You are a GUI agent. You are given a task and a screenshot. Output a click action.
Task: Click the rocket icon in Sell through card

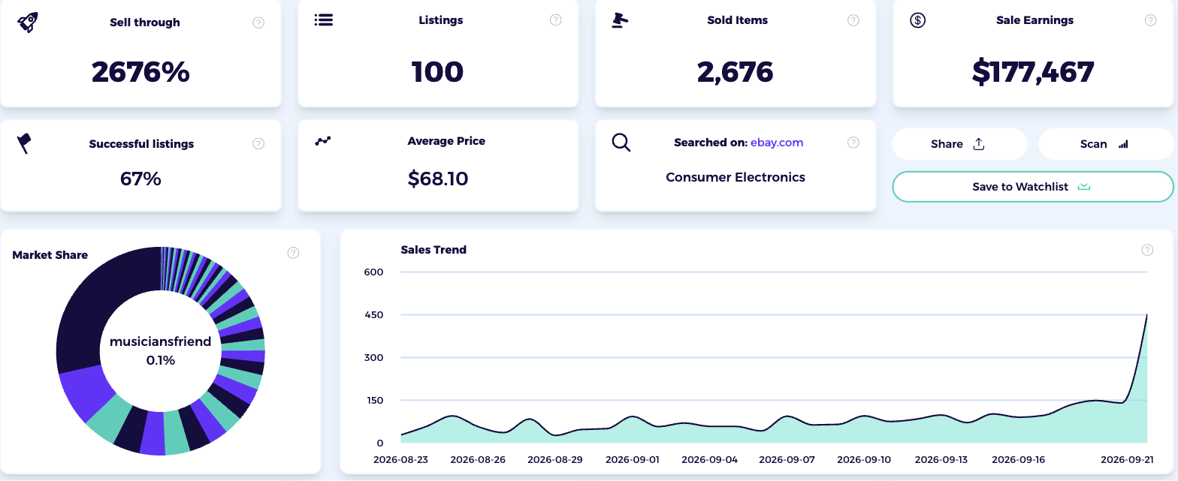(28, 22)
